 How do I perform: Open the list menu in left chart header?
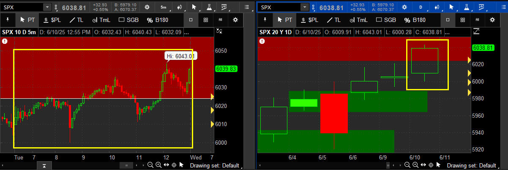[x=247, y=7]
